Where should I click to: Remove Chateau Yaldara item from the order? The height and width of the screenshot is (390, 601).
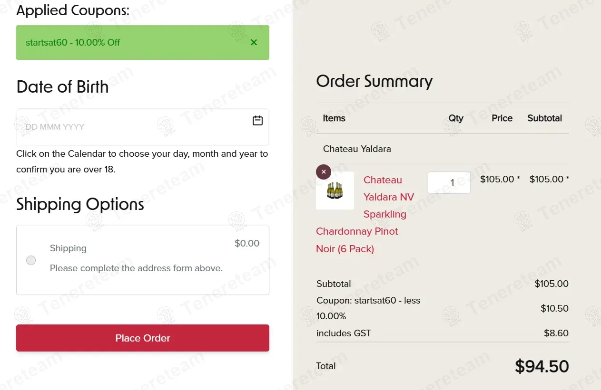point(324,172)
